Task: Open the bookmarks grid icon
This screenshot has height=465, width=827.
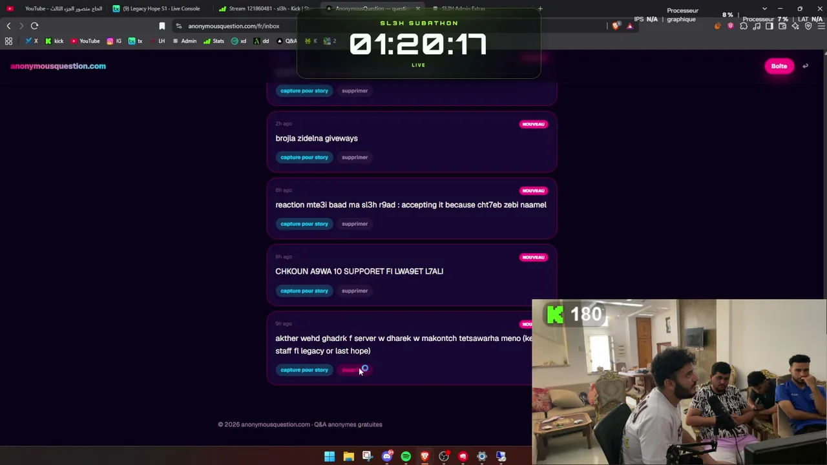Action: (x=8, y=41)
